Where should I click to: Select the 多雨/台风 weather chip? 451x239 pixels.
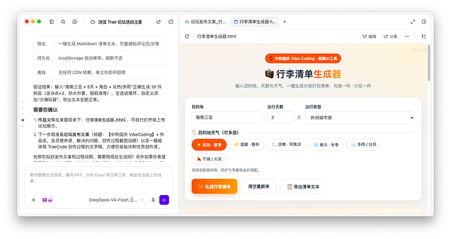point(363,145)
